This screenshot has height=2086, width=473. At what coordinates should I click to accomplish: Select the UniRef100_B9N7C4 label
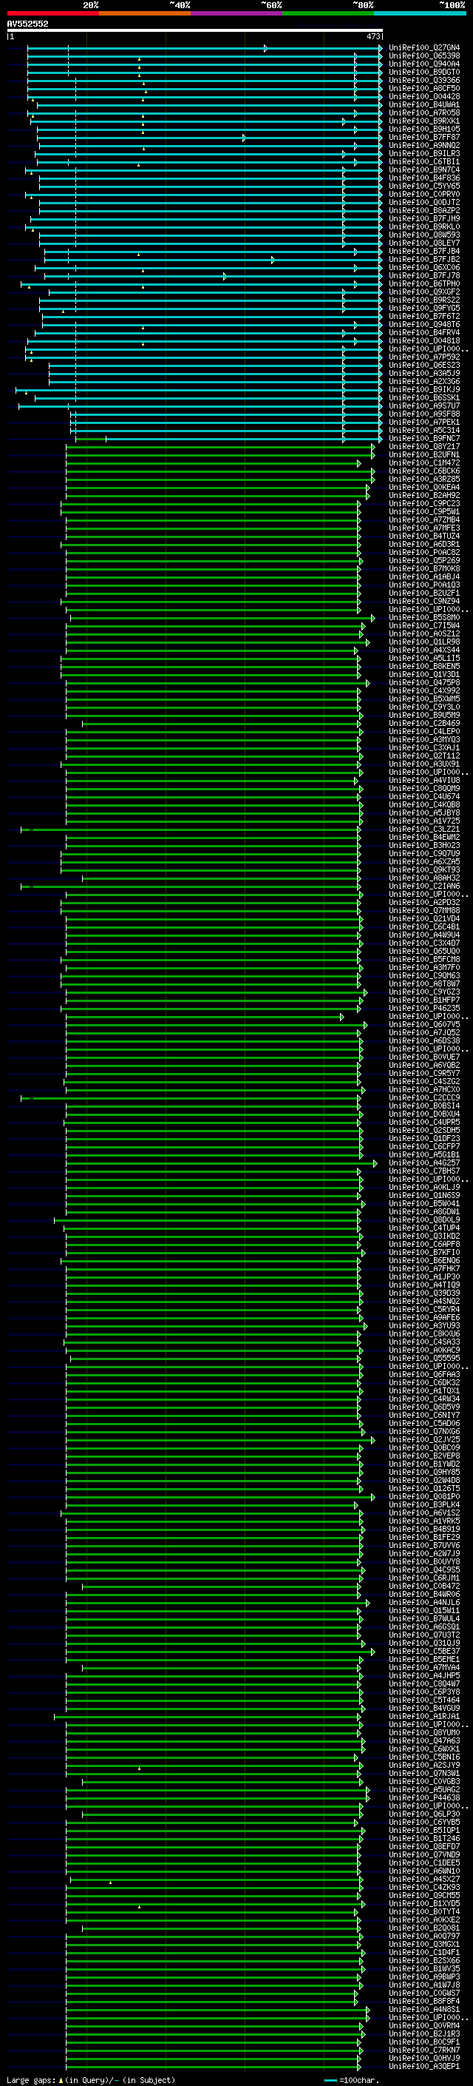pyautogui.click(x=424, y=170)
